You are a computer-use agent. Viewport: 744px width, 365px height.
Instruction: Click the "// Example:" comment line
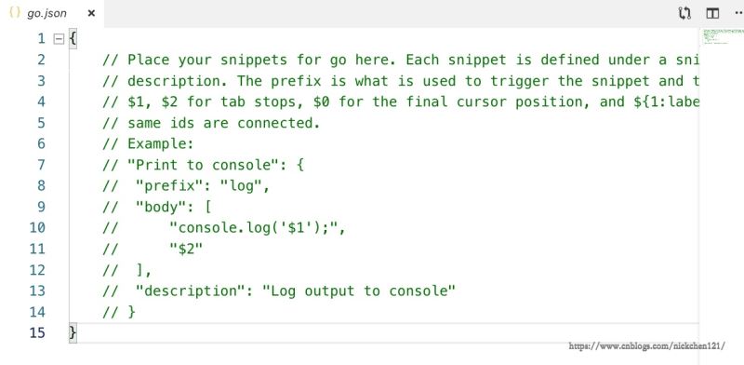148,143
